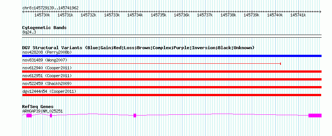Select the large last ARHGAP39 exon block
Image resolution: width=332 pixels, height=136 pixels.
click(315, 116)
